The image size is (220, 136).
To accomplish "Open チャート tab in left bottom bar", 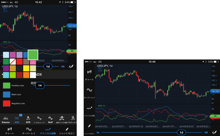I will click(9, 131).
